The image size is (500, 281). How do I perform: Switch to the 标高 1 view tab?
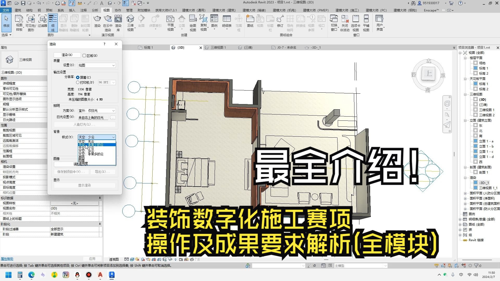tap(148, 48)
